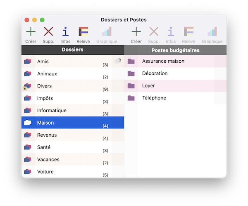Select the Décoration budget item
The image size is (248, 206).
coord(175,73)
